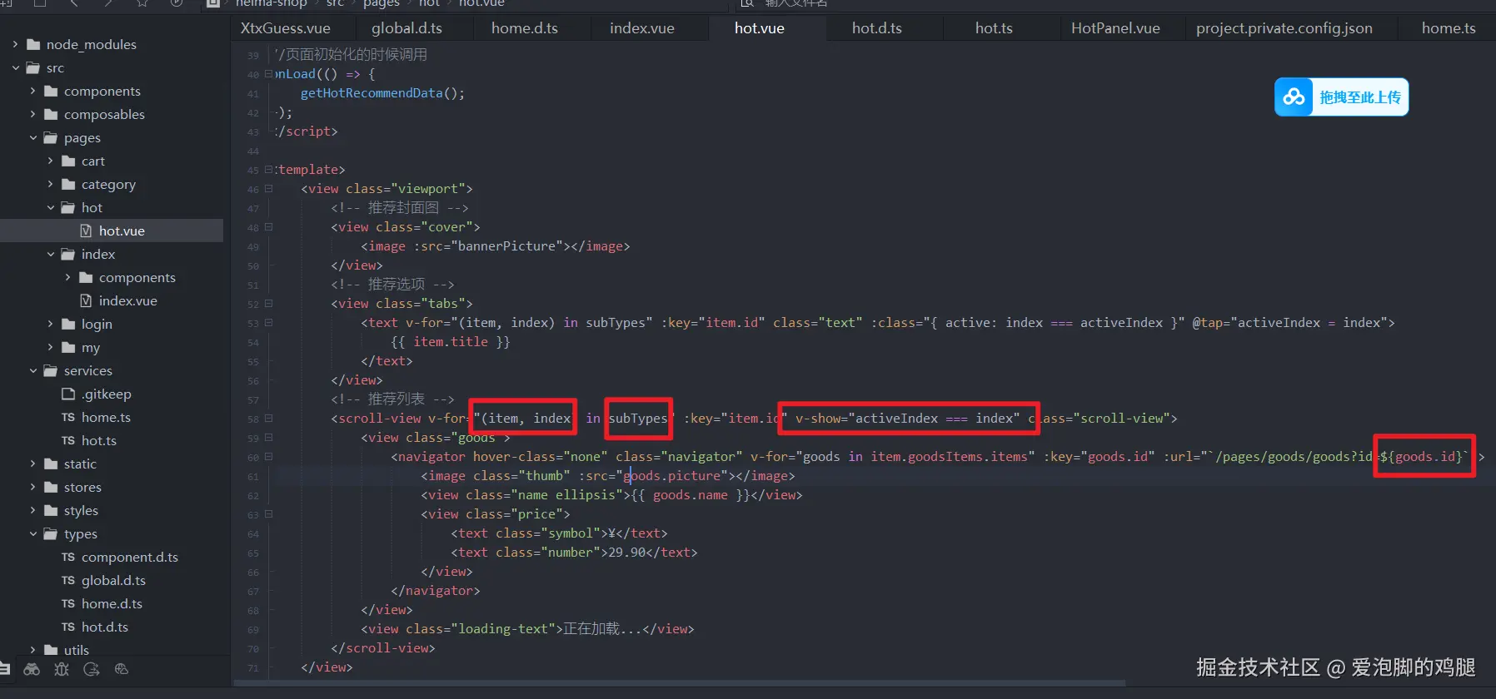Image resolution: width=1496 pixels, height=699 pixels.
Task: Click the TS icon beside hot.d.ts in tree
Action: point(68,627)
